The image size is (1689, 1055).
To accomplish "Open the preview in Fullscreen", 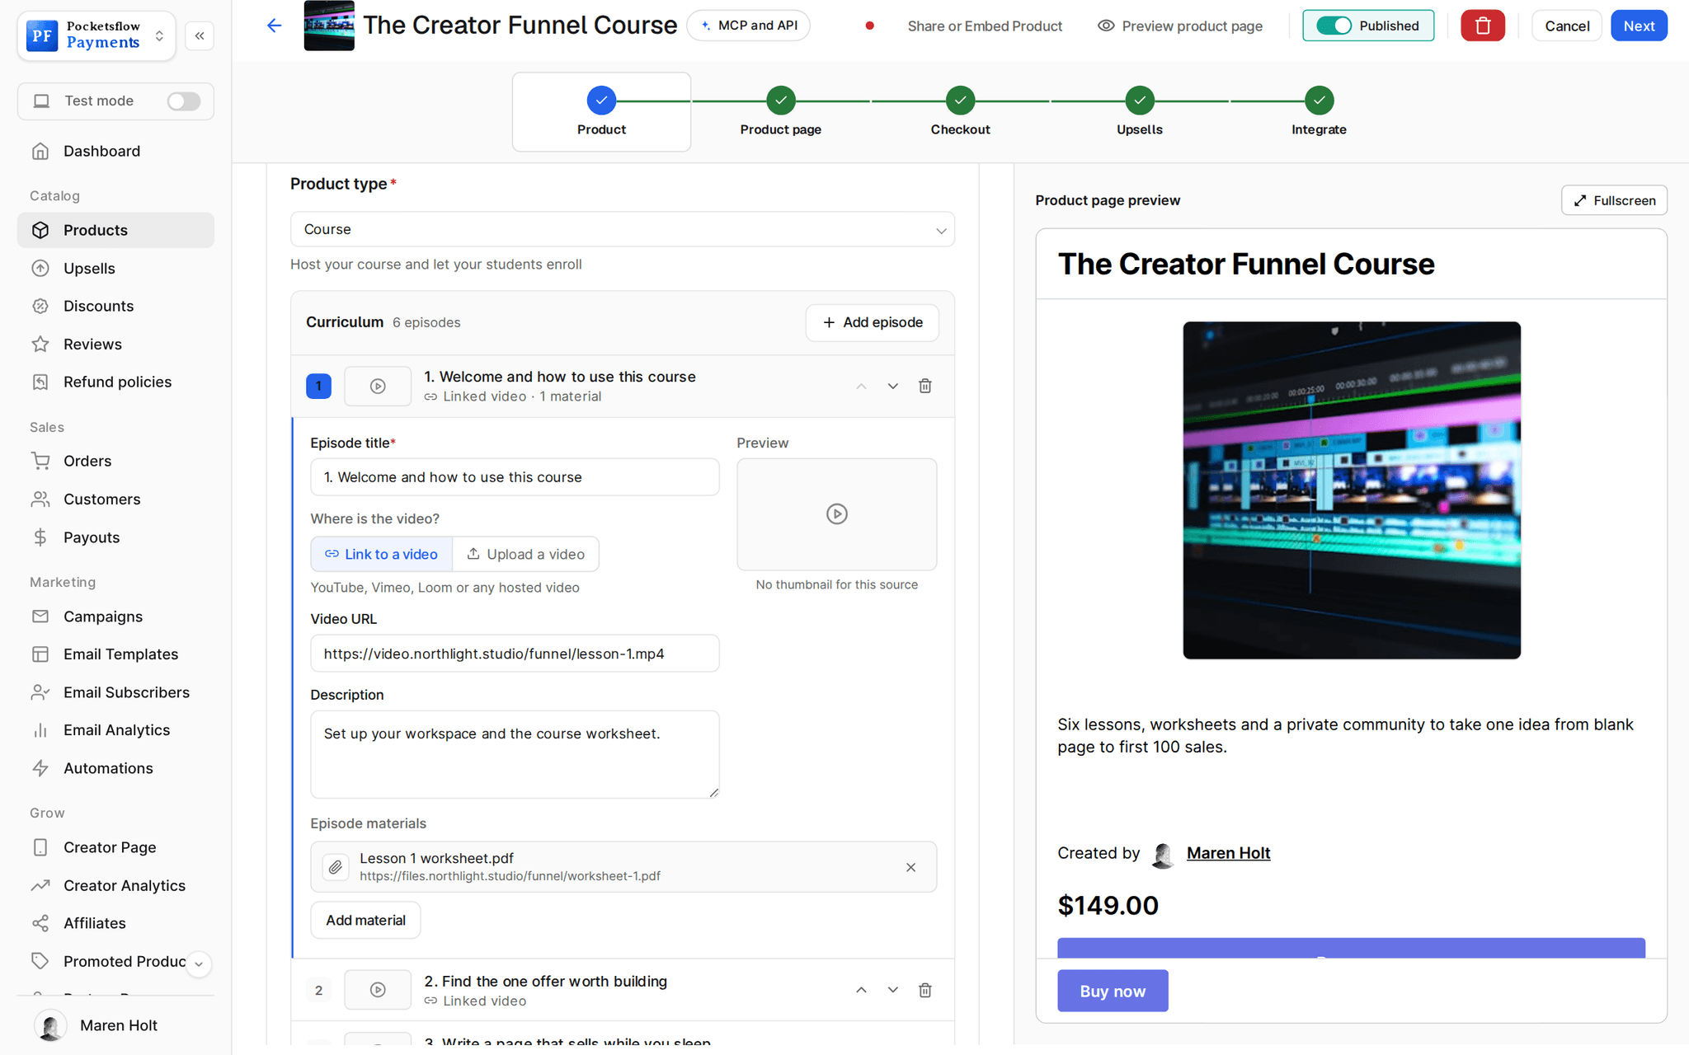I will click(x=1614, y=200).
